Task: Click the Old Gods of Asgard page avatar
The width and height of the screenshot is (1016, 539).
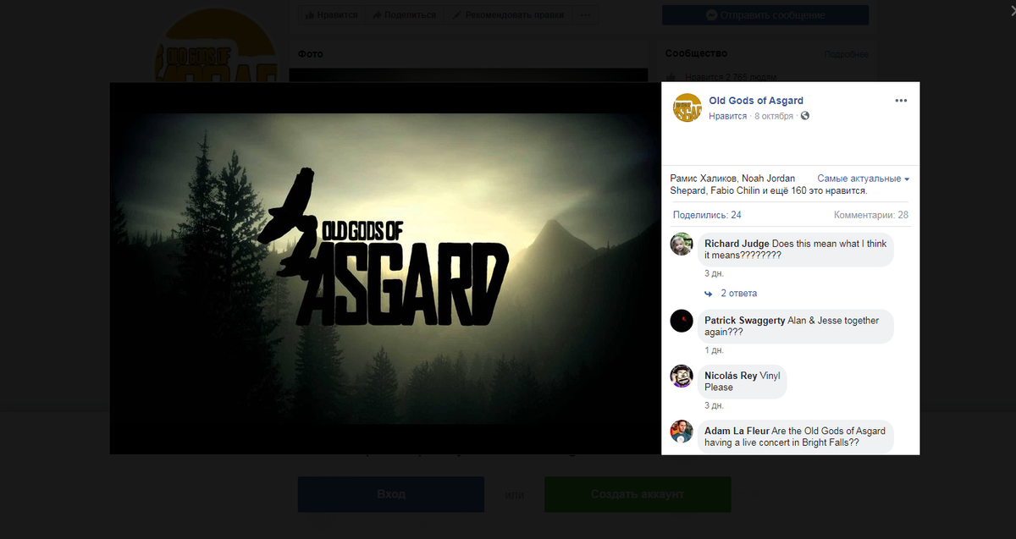Action: coord(687,107)
